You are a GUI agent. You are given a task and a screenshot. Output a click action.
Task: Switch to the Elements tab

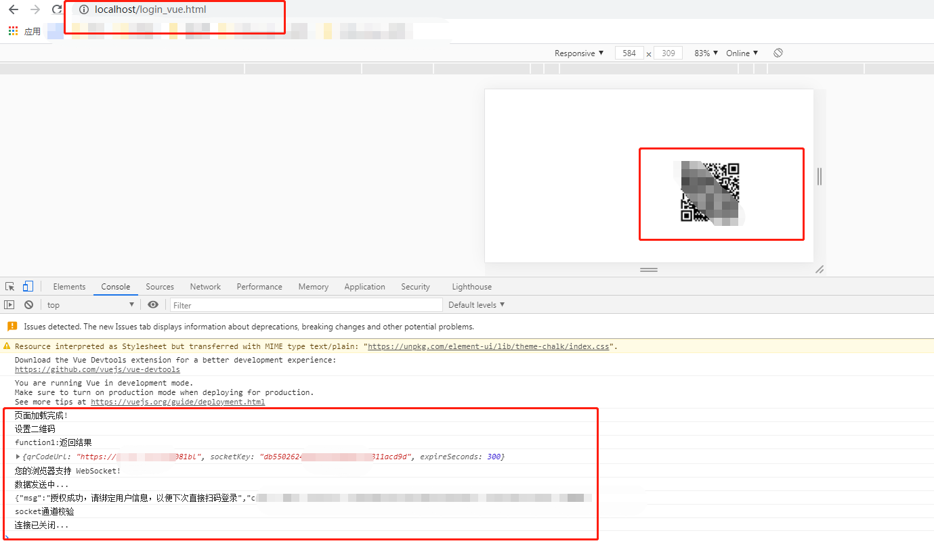tap(69, 287)
